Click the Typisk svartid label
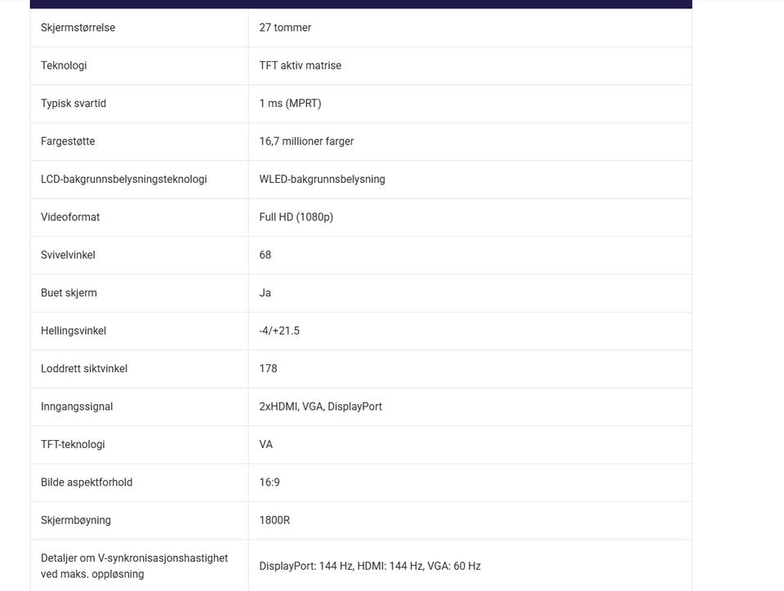The height and width of the screenshot is (591, 784). pos(73,104)
